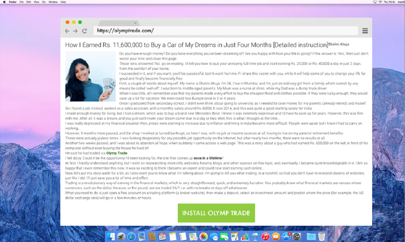Open the Window menu in menu bar
Viewport: 405px width, 242px height.
(x=53, y=2)
